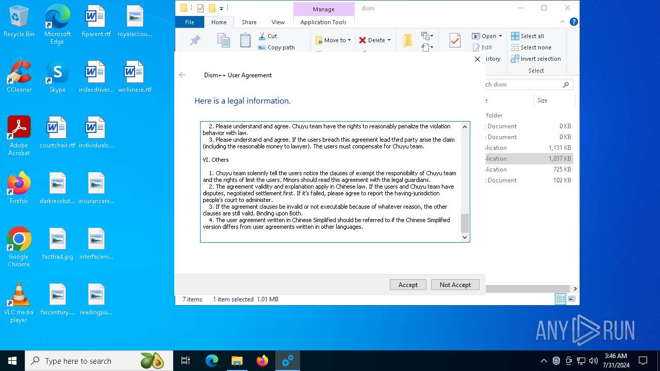Switch to the View ribbon tab
Viewport: 660px width, 371px height.
tap(278, 22)
